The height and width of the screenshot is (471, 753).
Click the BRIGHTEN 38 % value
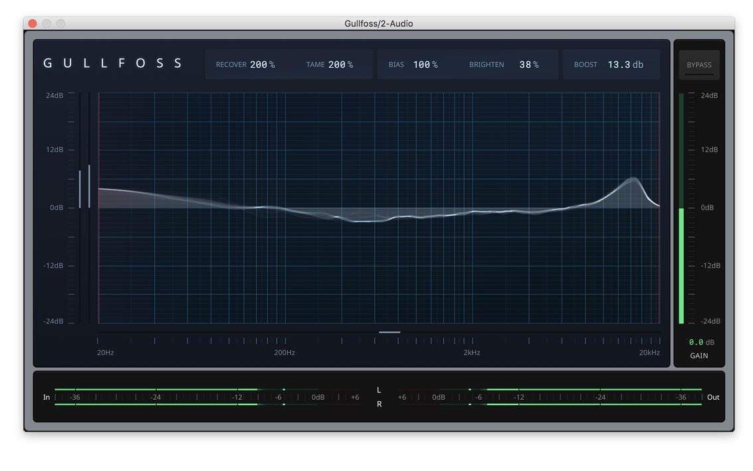[529, 65]
